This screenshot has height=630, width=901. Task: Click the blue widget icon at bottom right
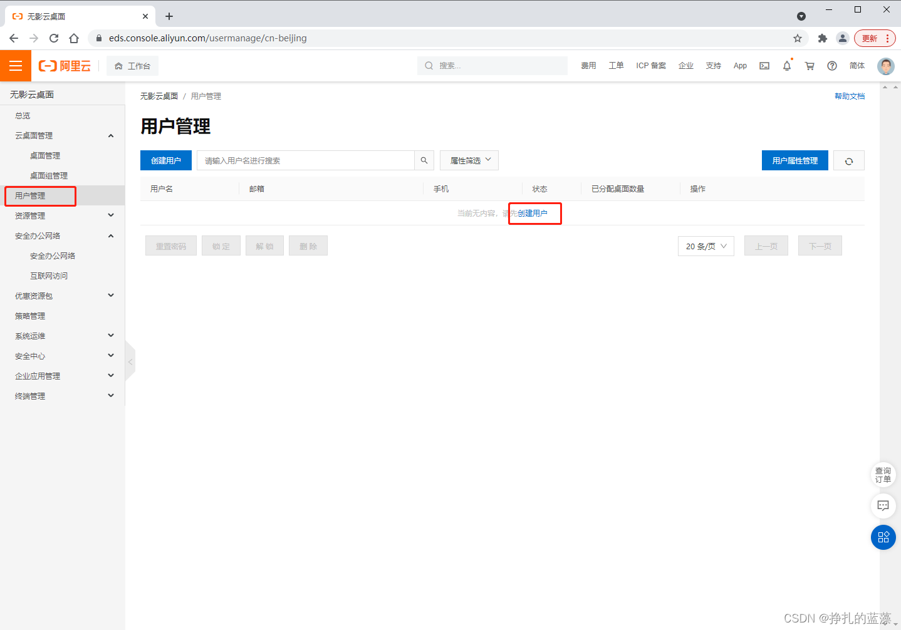point(883,537)
